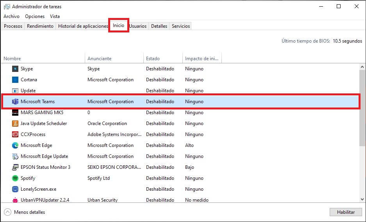Screen dimensions: 366x222
Task: Click the Bajo impact value
Action: coord(189,167)
